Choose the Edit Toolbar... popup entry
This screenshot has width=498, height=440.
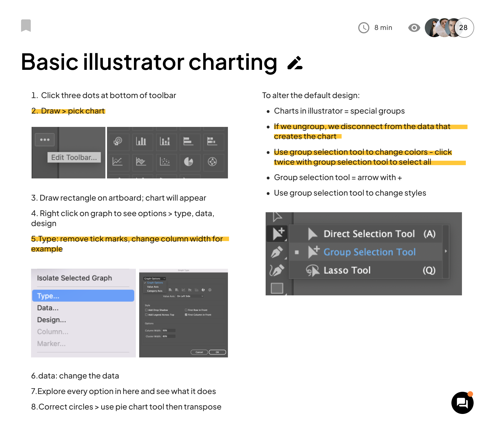coord(74,157)
